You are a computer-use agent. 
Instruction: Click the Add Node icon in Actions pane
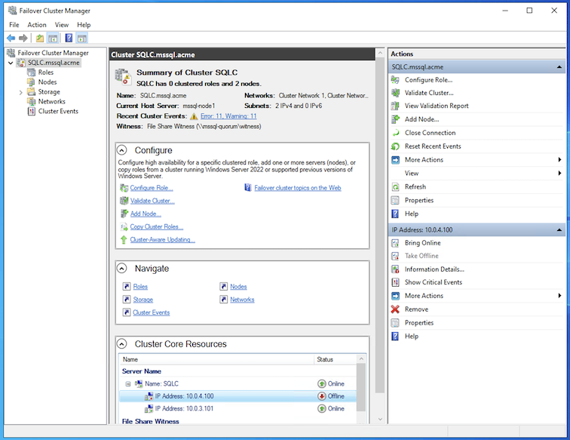[395, 119]
